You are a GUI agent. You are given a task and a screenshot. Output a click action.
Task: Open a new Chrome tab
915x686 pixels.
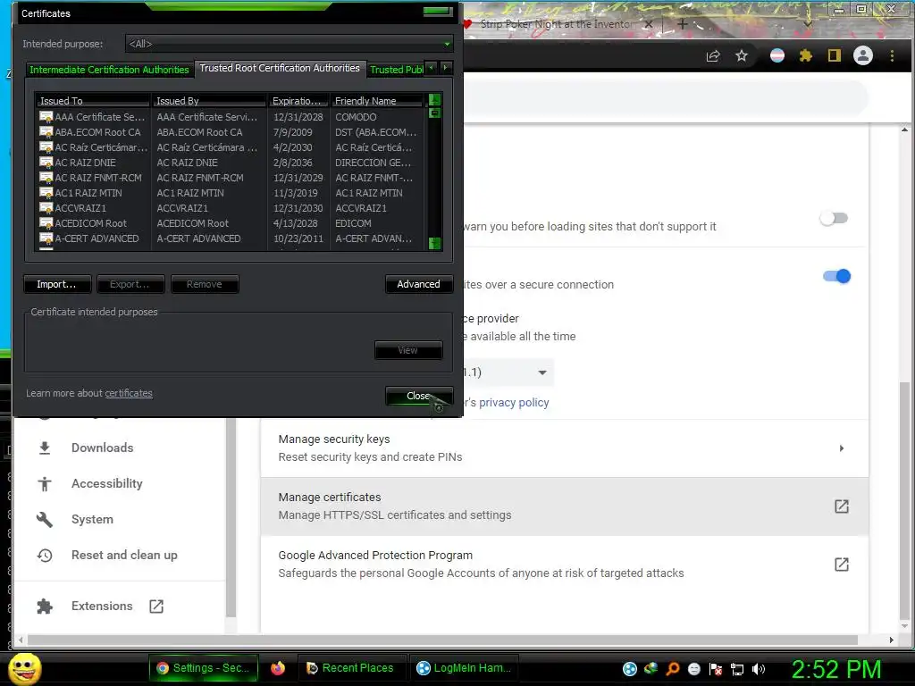pos(682,24)
